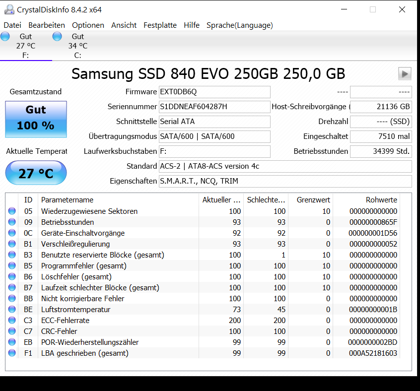Click raw value 0000000002BD
Image resolution: width=420 pixels, height=391 pixels.
point(373,342)
